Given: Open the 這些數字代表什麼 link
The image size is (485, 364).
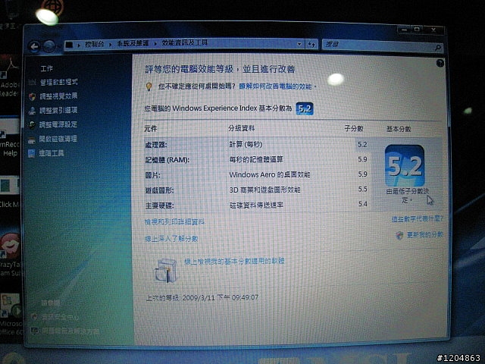Looking at the screenshot, I should pyautogui.click(x=418, y=219).
